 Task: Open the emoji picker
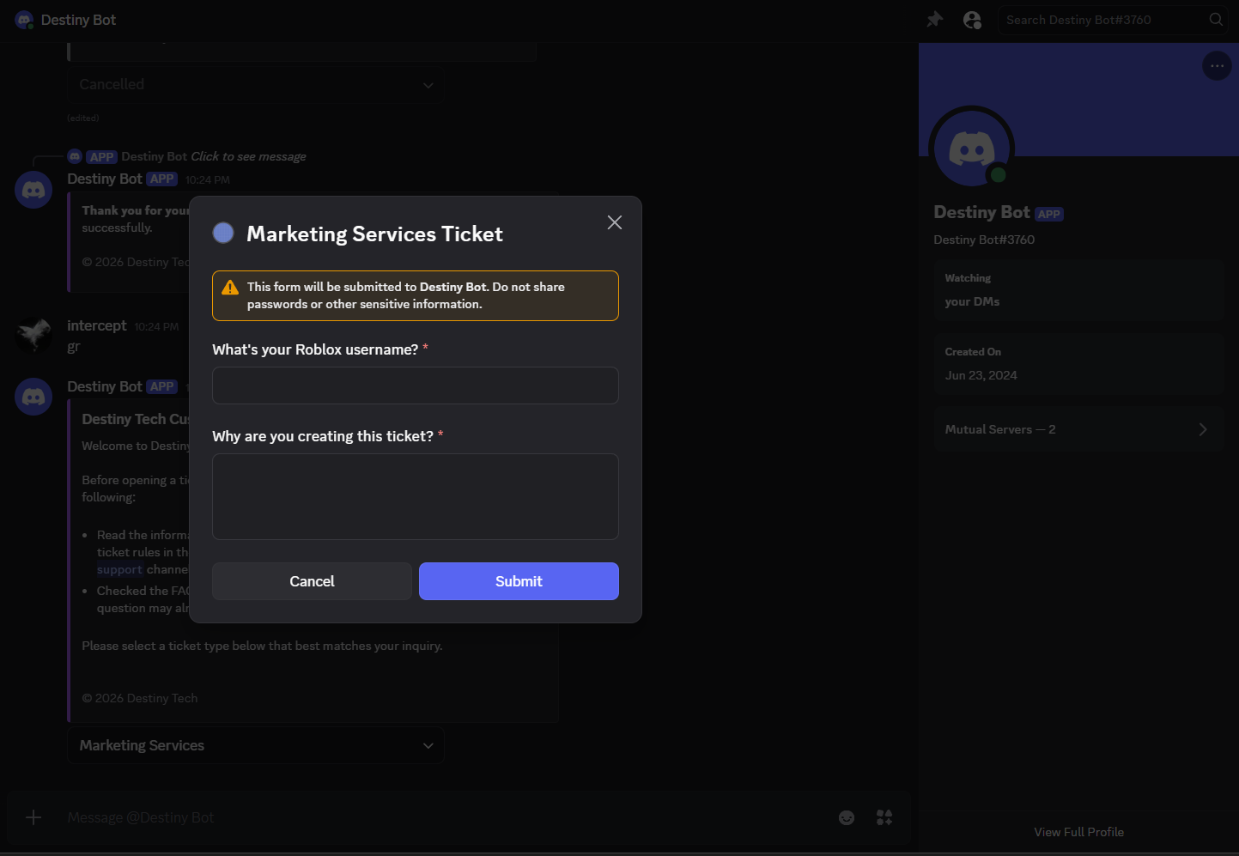click(847, 817)
